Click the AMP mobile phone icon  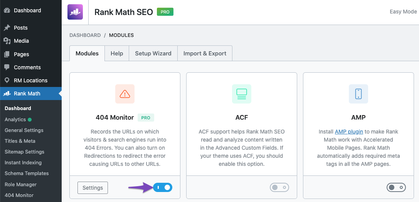point(358,94)
